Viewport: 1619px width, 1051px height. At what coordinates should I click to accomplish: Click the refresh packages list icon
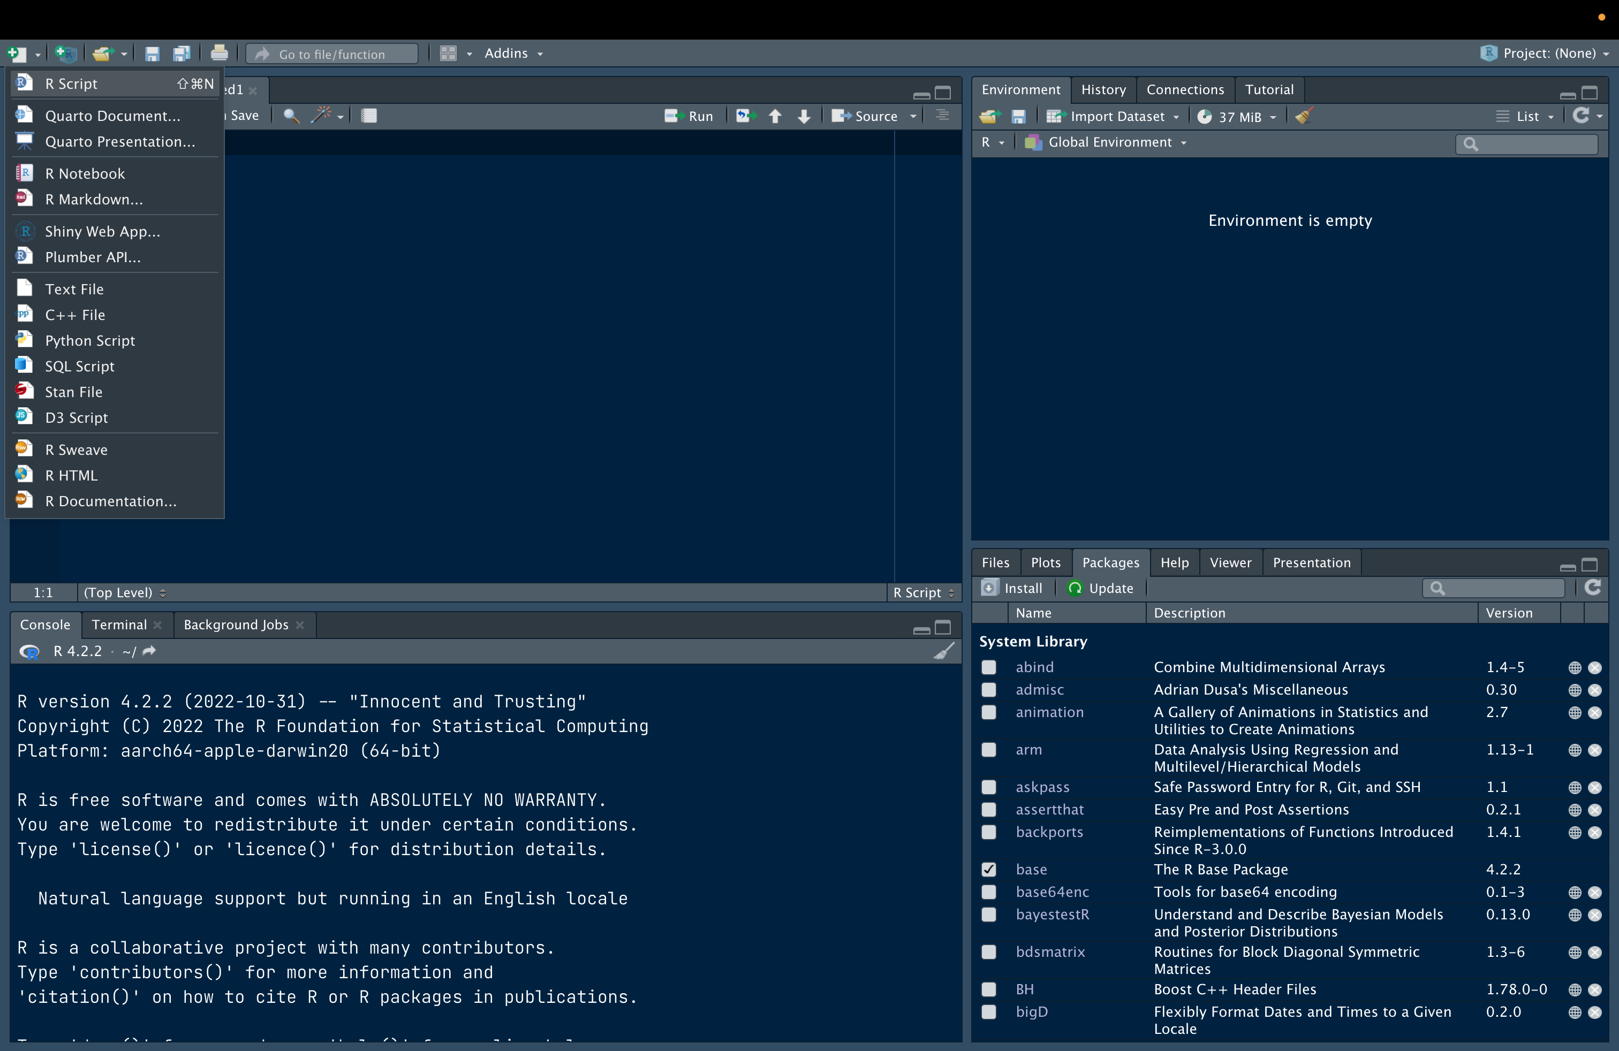[1592, 588]
